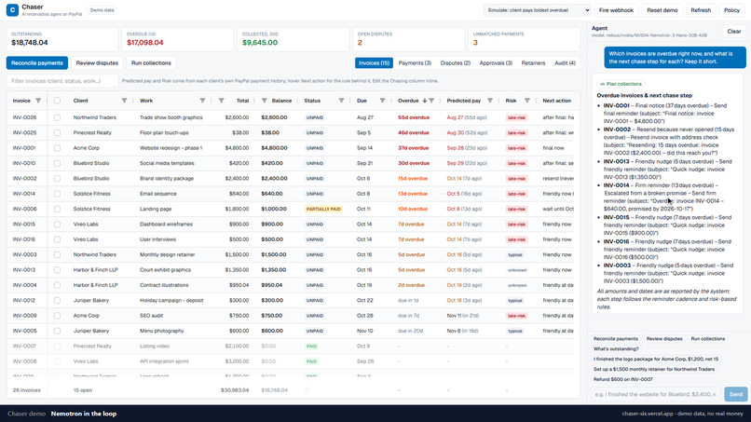Click the PAID status for INV-0007

[311, 347]
